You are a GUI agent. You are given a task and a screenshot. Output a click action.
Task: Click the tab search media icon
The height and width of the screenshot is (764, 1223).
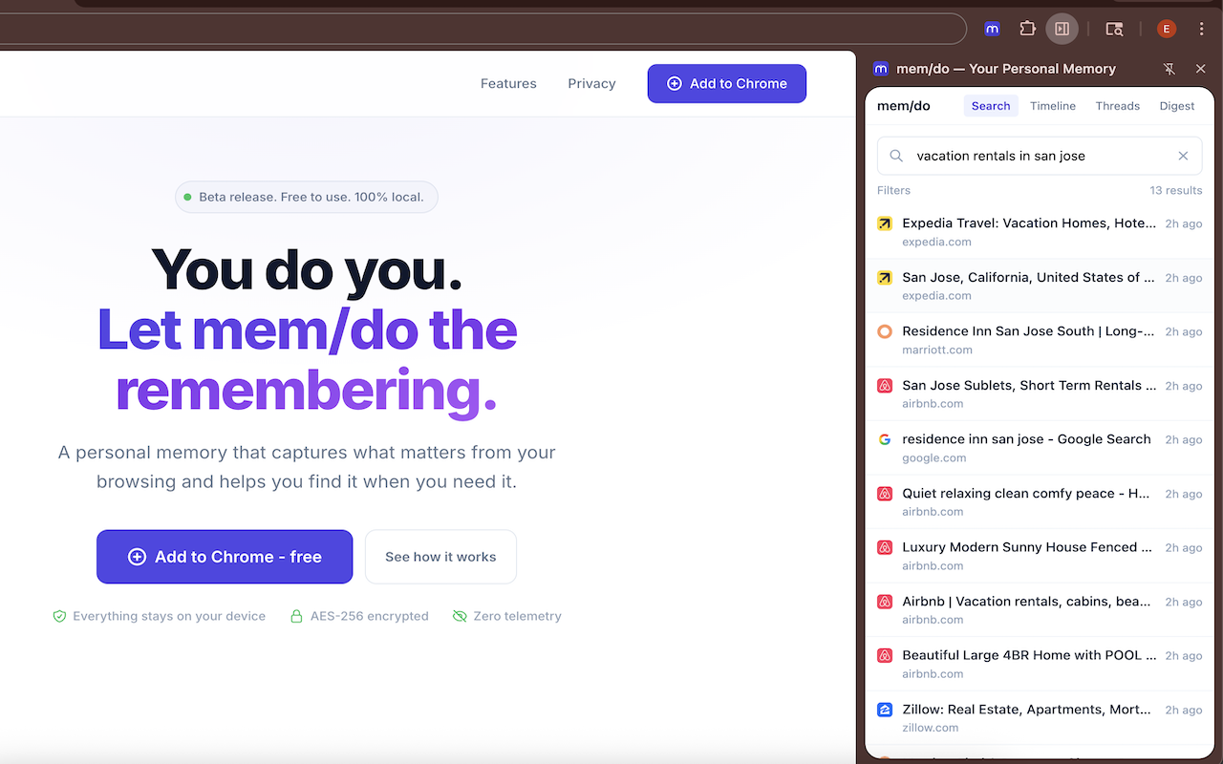click(1114, 29)
